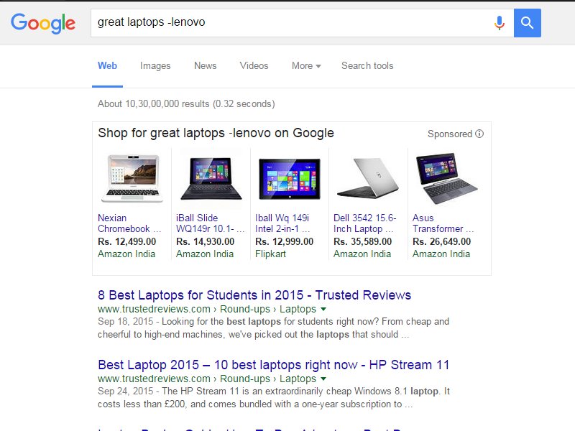The image size is (575, 431).
Task: Expand dropdown arrow beside 8 Best Laptops URL
Action: pos(323,310)
